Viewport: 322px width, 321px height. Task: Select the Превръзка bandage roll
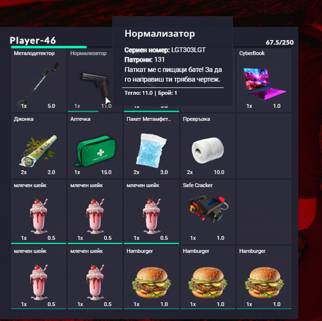(x=208, y=146)
